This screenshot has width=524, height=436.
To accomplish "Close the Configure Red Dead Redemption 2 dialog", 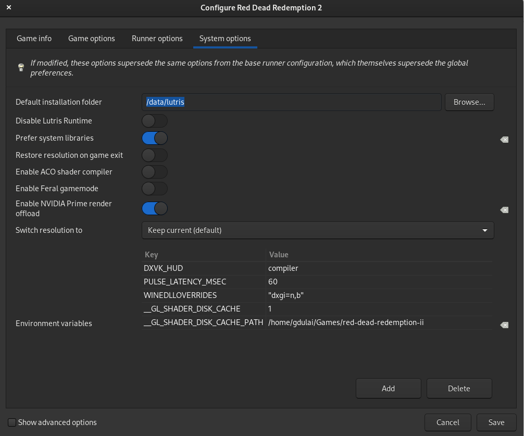I will click(9, 7).
